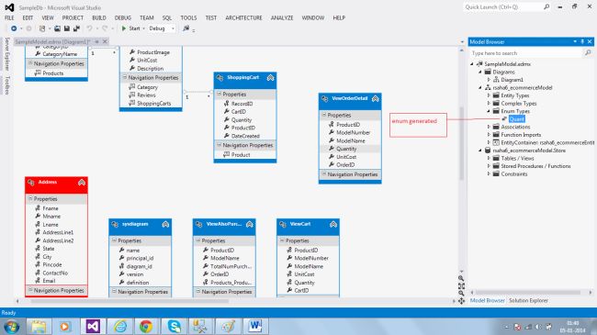Open the FILE menu

coord(9,17)
